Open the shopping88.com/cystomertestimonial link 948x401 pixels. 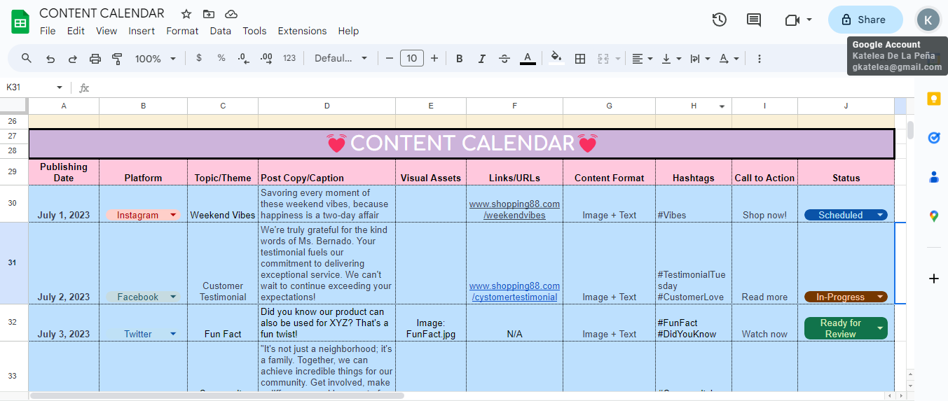pyautogui.click(x=514, y=291)
